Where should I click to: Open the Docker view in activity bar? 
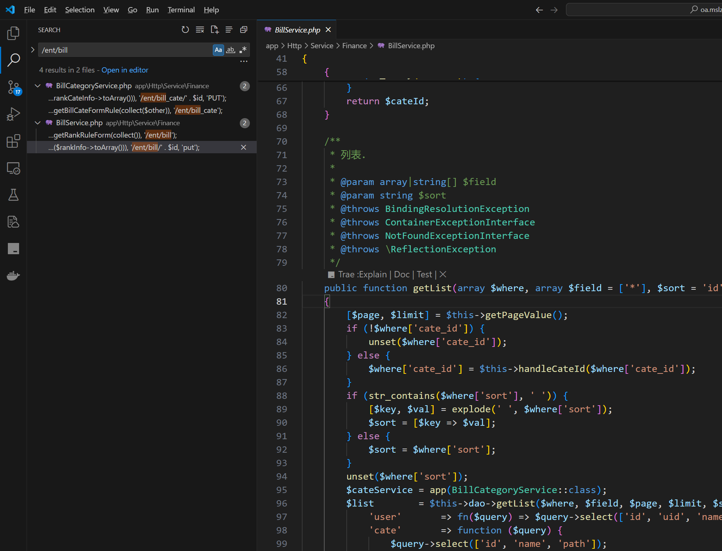click(x=13, y=276)
